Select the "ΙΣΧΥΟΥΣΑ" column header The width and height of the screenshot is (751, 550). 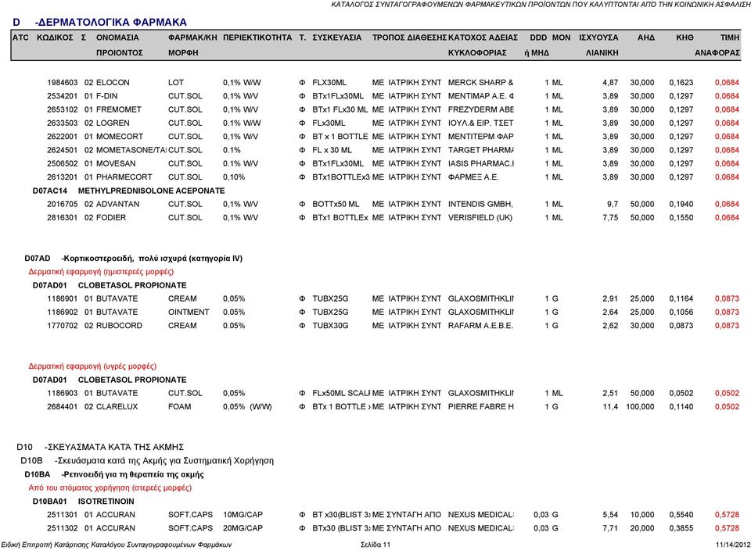(598, 37)
